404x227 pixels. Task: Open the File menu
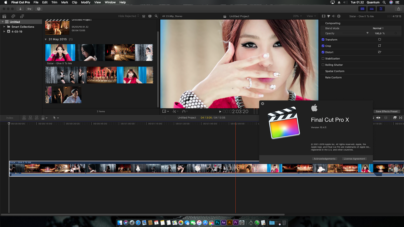pos(36,2)
